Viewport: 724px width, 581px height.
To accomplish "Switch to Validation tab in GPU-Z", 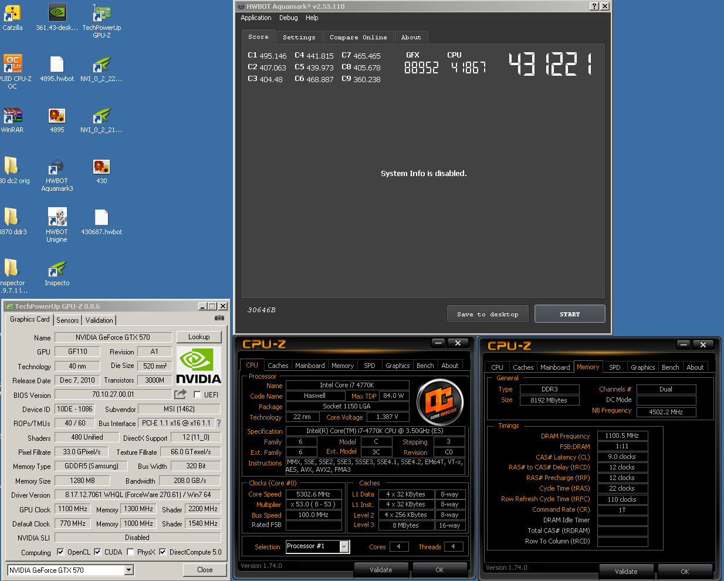I will coord(99,320).
